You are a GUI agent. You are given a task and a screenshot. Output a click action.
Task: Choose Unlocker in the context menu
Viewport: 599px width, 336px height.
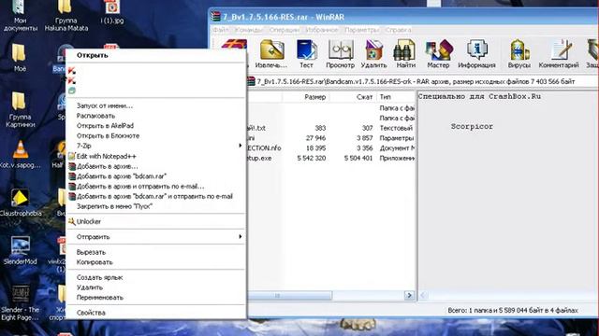coord(156,221)
